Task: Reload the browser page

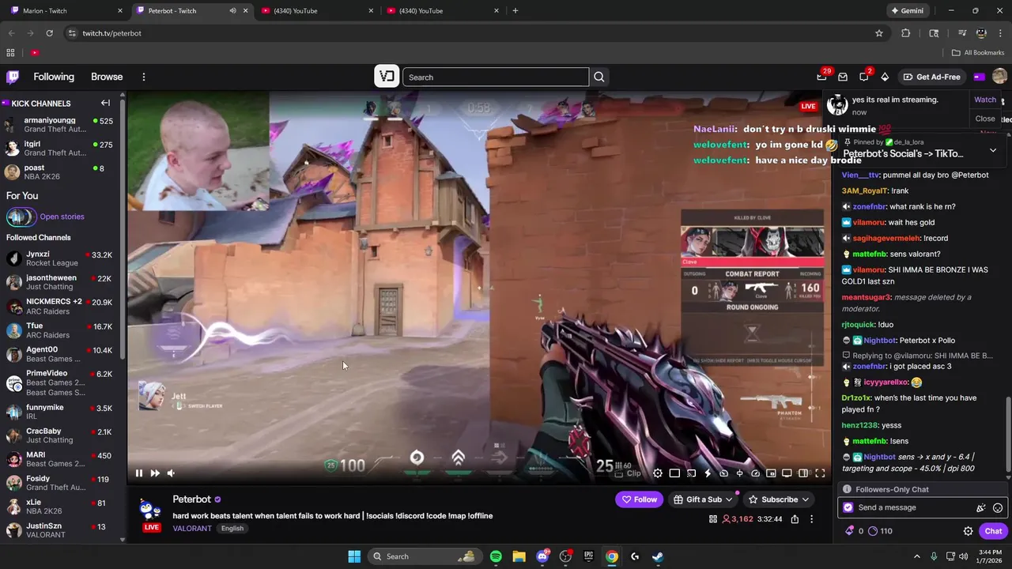Action: click(49, 33)
